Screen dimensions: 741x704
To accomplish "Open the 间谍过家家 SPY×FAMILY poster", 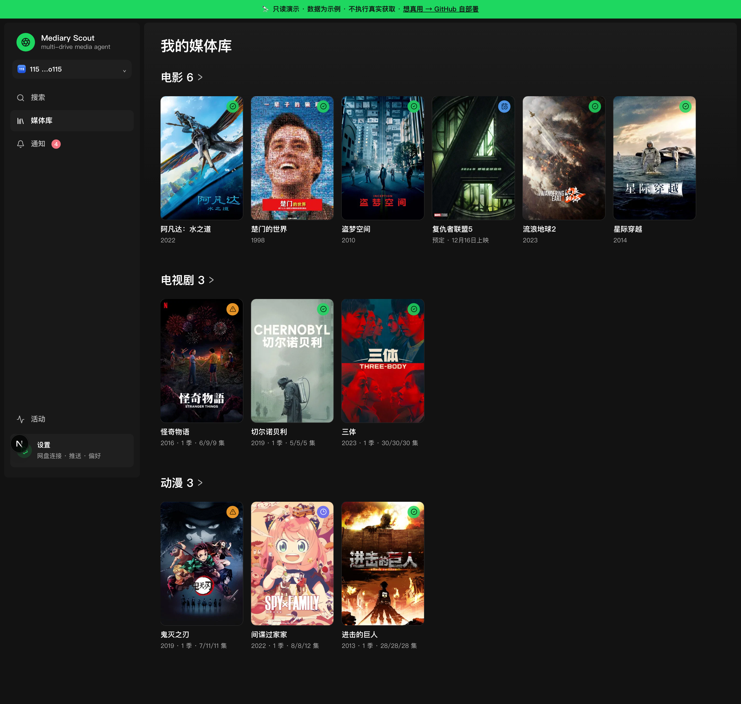I will pos(292,564).
